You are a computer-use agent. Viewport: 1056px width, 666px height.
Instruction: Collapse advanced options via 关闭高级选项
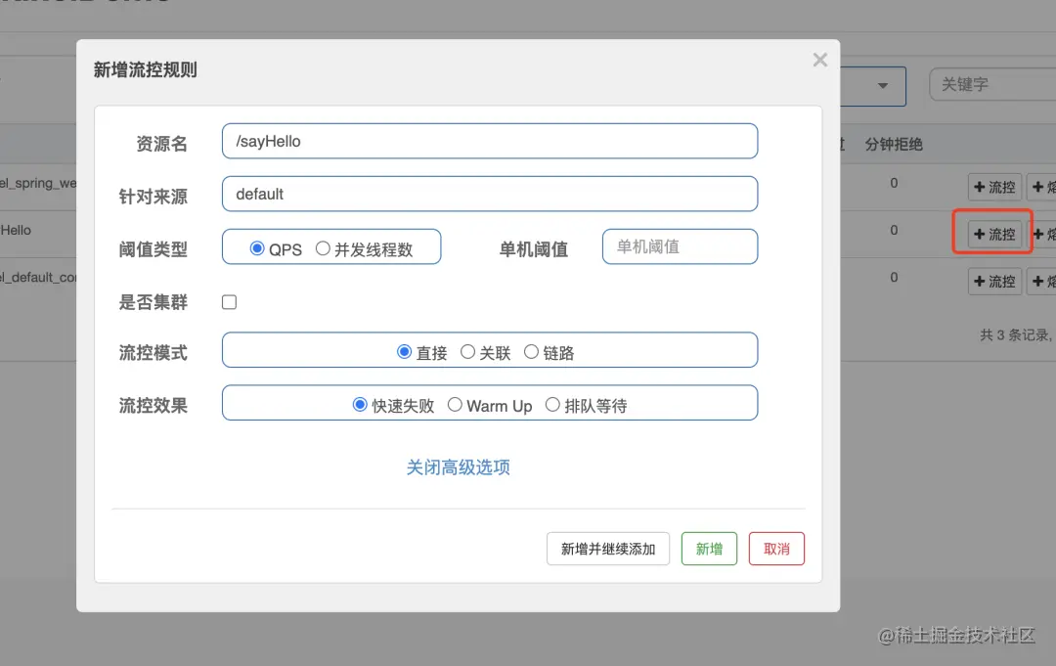(458, 467)
